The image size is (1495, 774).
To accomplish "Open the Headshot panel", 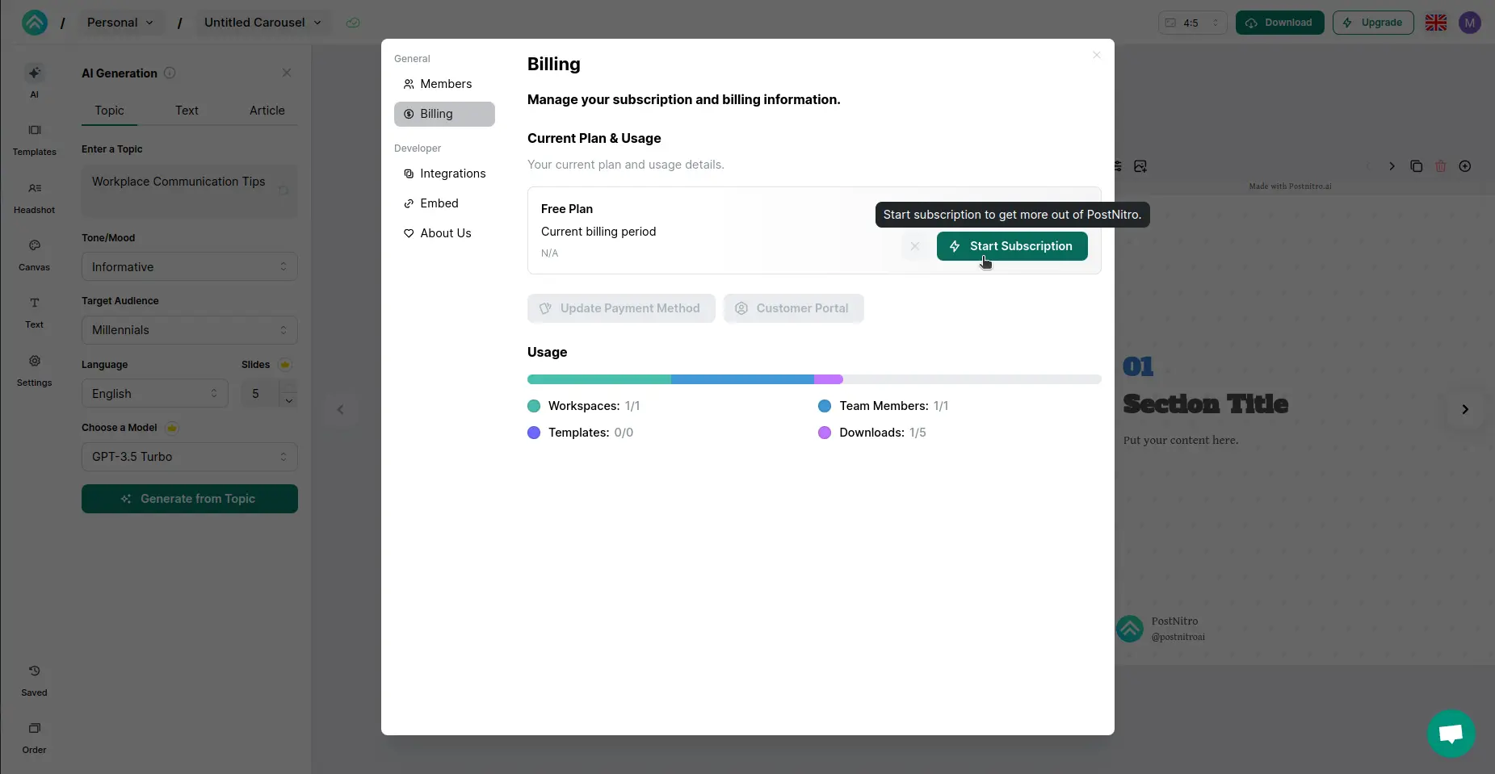I will coord(34,197).
